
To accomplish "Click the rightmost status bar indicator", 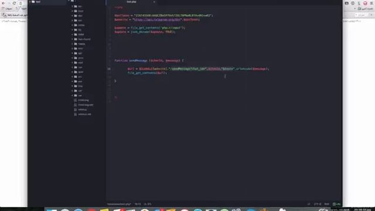I will [x=336, y=204].
